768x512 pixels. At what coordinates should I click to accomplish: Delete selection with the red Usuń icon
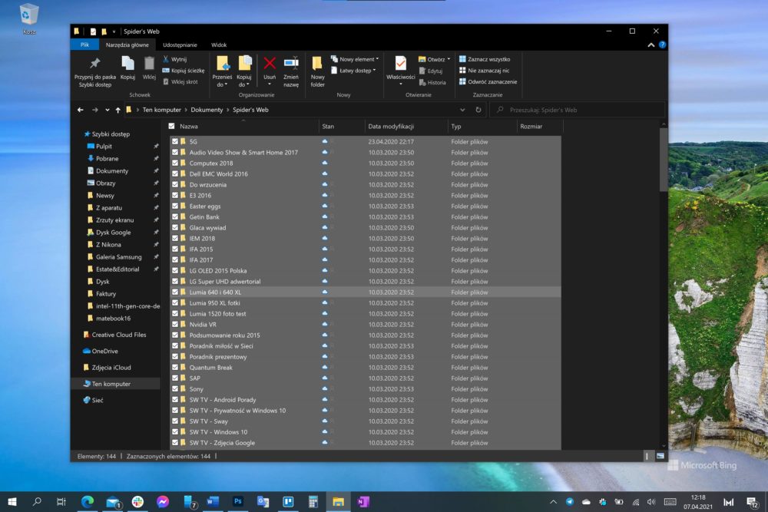[270, 63]
